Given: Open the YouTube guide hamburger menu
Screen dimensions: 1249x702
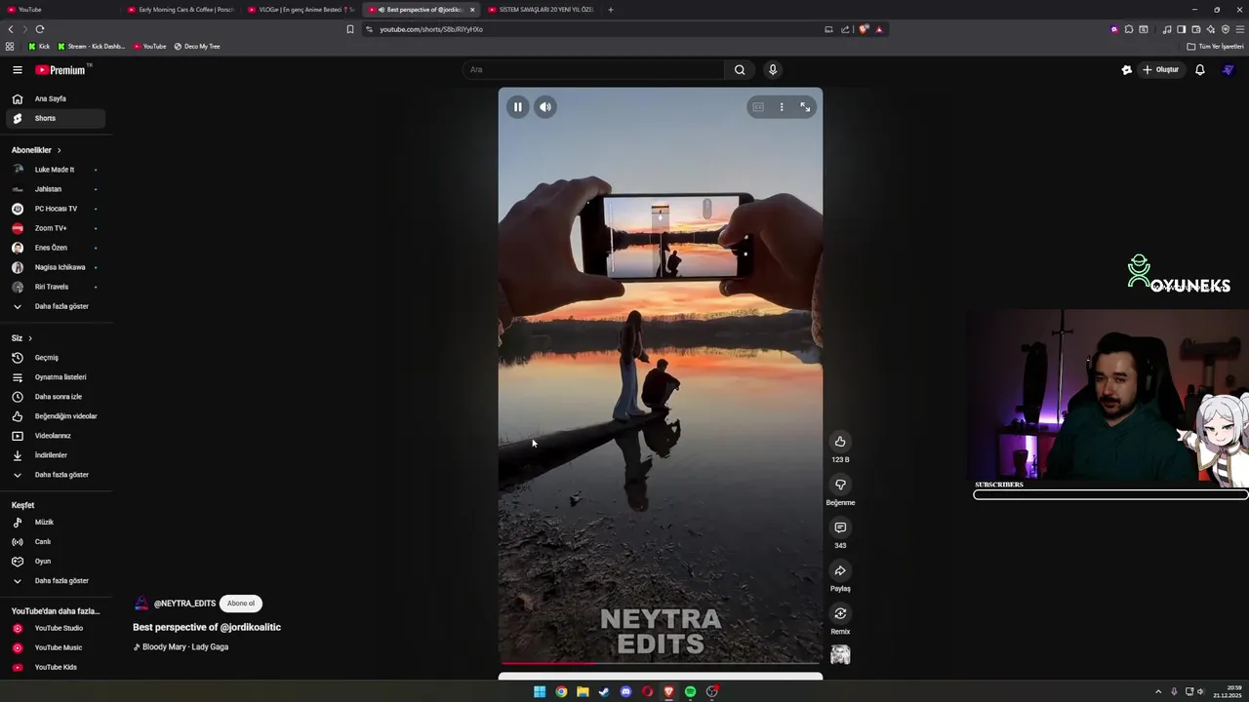Looking at the screenshot, I should (x=18, y=69).
